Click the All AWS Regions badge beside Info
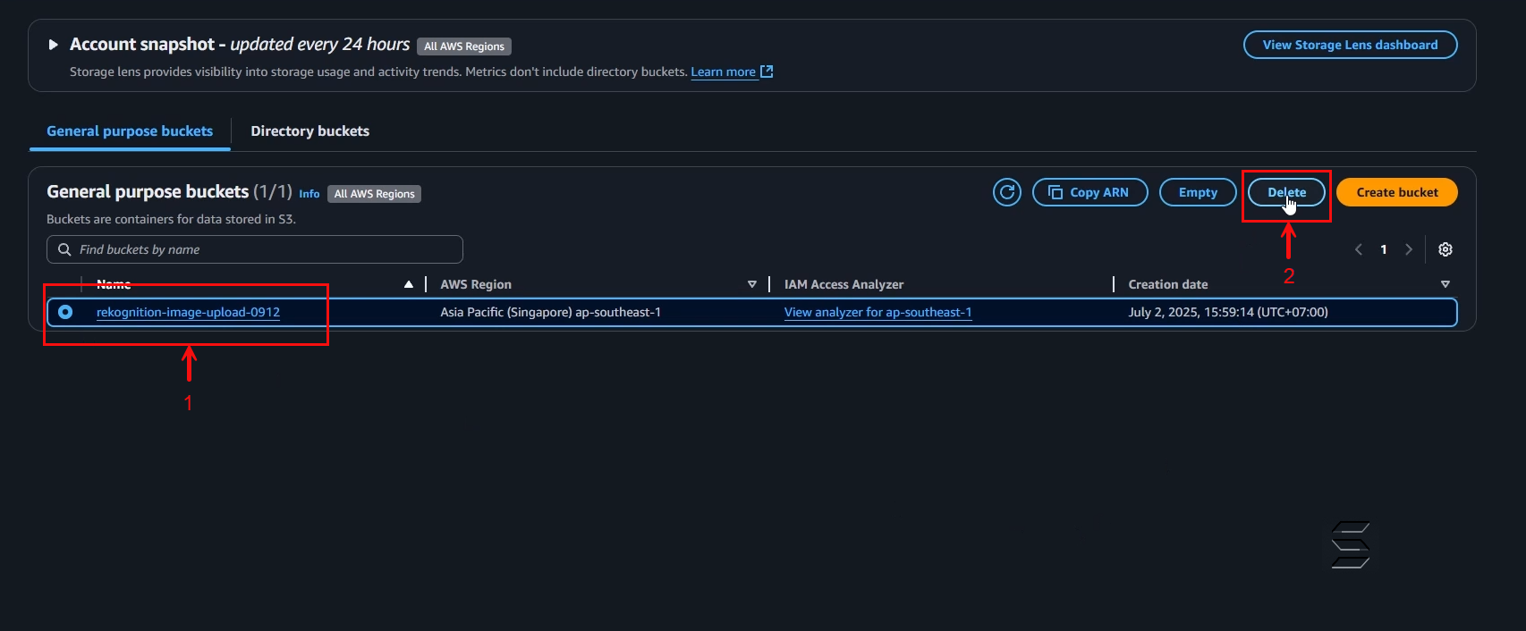The image size is (1526, 631). tap(374, 194)
